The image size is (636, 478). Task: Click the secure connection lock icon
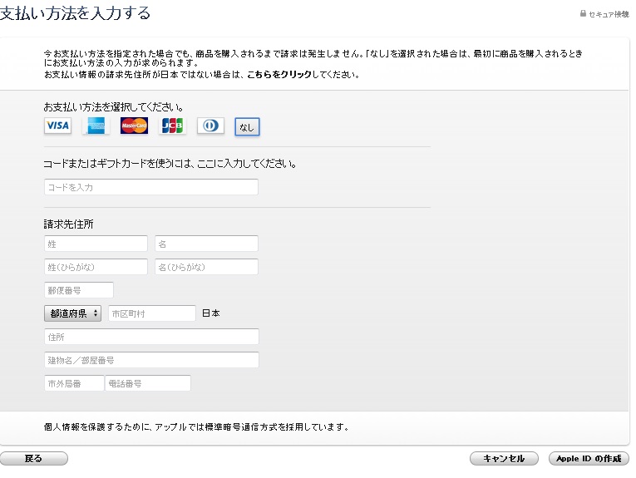584,15
